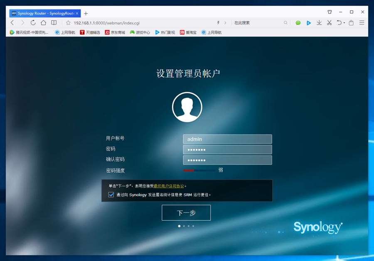
Task: Open the 最终用户许可协议 link
Action: click(169, 186)
